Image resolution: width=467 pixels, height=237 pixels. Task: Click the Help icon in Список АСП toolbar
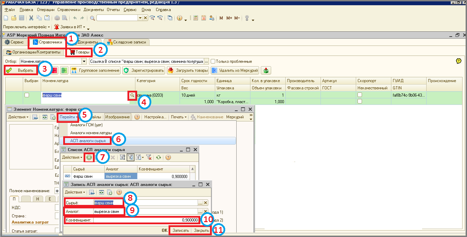click(168, 157)
